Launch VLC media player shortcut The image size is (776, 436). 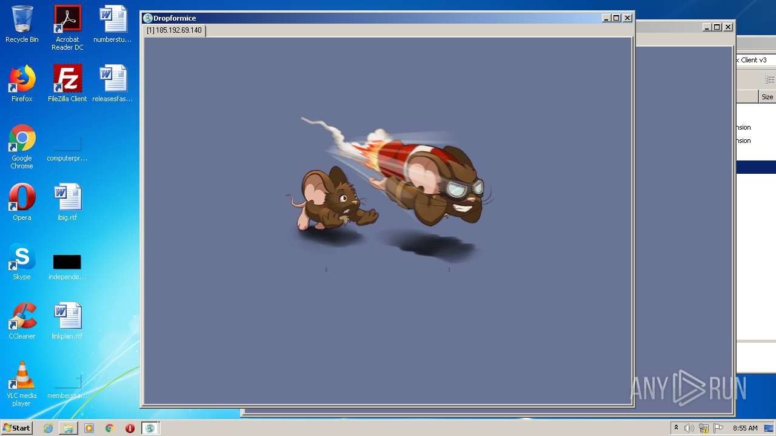pos(22,384)
